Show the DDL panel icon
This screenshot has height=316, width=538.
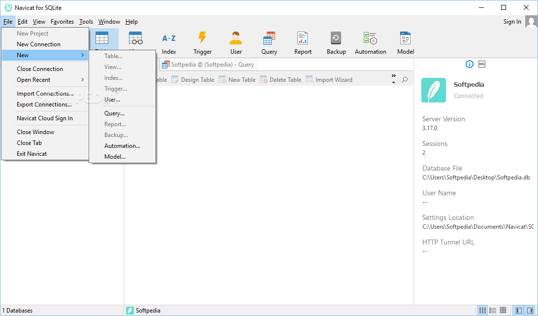[x=482, y=64]
